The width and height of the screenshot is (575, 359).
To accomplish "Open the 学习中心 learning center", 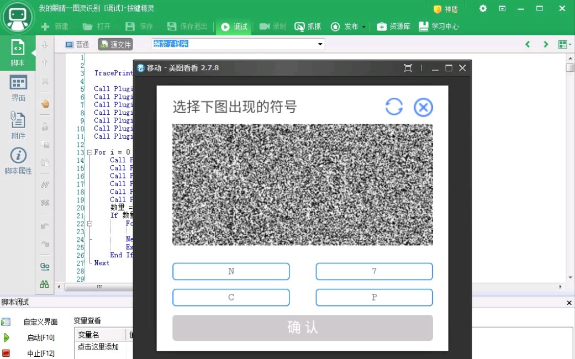I will tap(438, 26).
